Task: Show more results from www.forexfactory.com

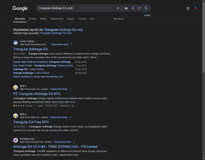Action: (x=38, y=77)
